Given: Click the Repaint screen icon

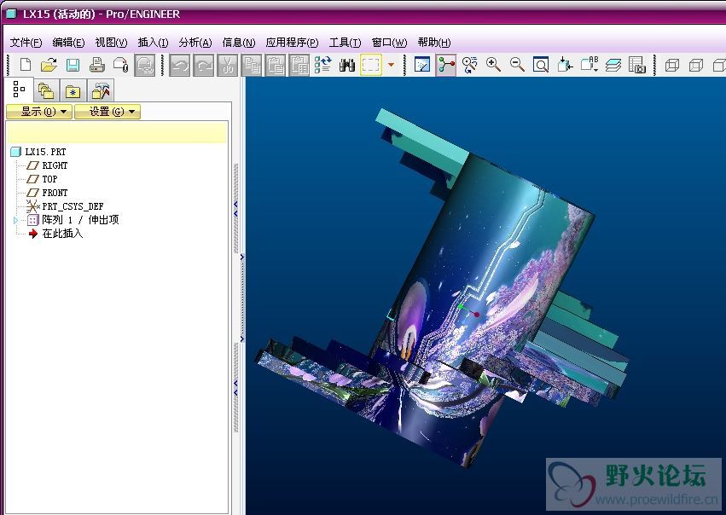Looking at the screenshot, I should tap(421, 65).
